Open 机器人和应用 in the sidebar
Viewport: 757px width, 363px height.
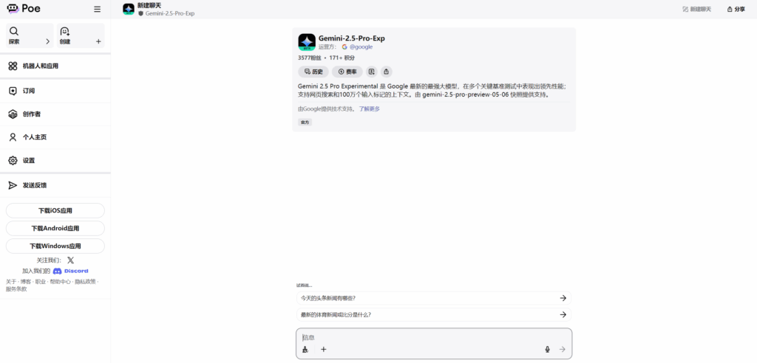pyautogui.click(x=55, y=66)
